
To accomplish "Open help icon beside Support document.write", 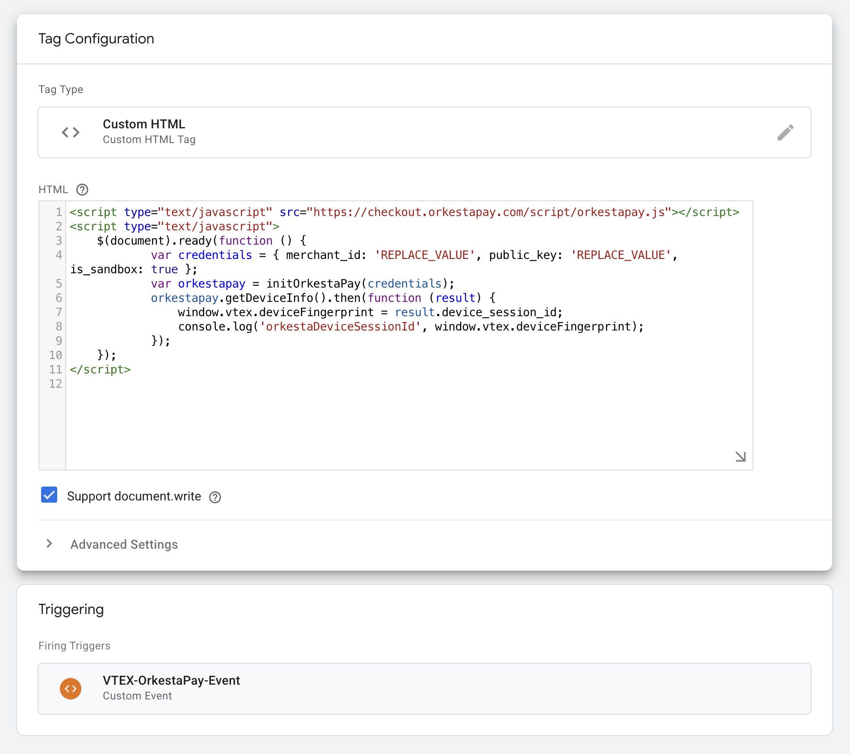I will pos(215,497).
